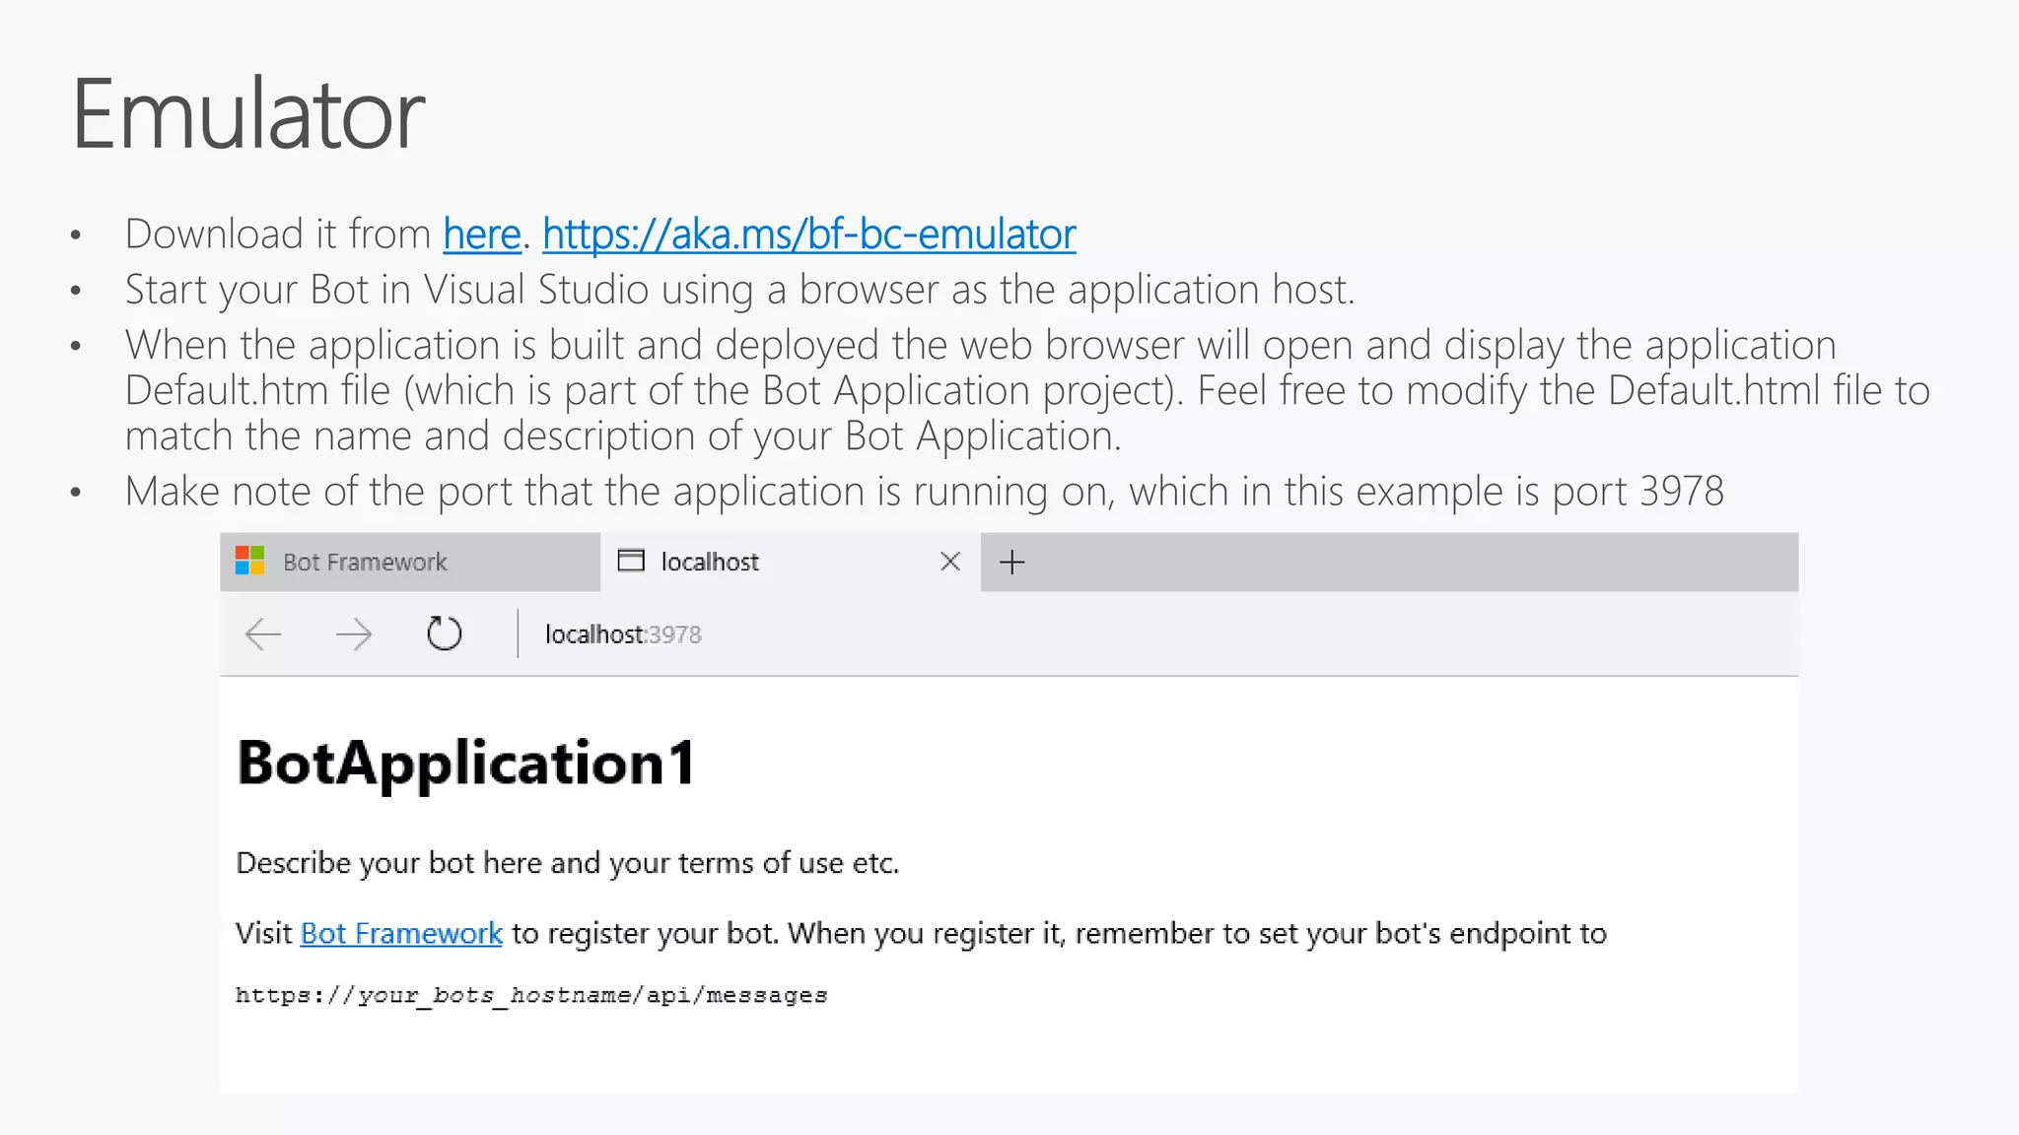Image resolution: width=2019 pixels, height=1135 pixels.
Task: Click the localhost:3978 address bar
Action: [x=623, y=634]
